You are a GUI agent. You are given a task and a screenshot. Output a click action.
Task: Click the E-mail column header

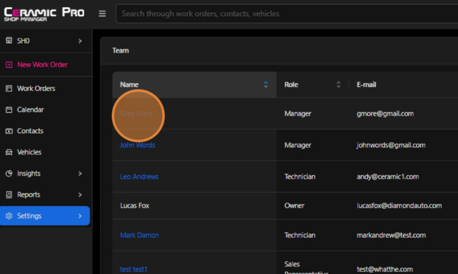click(x=366, y=85)
